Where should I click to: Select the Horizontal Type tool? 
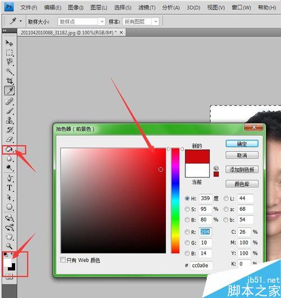point(9,188)
